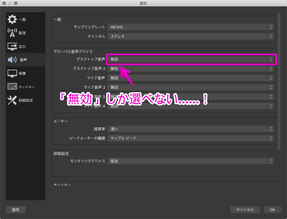
Task: Open the 出力 output monitor icon
Action: (x=12, y=46)
